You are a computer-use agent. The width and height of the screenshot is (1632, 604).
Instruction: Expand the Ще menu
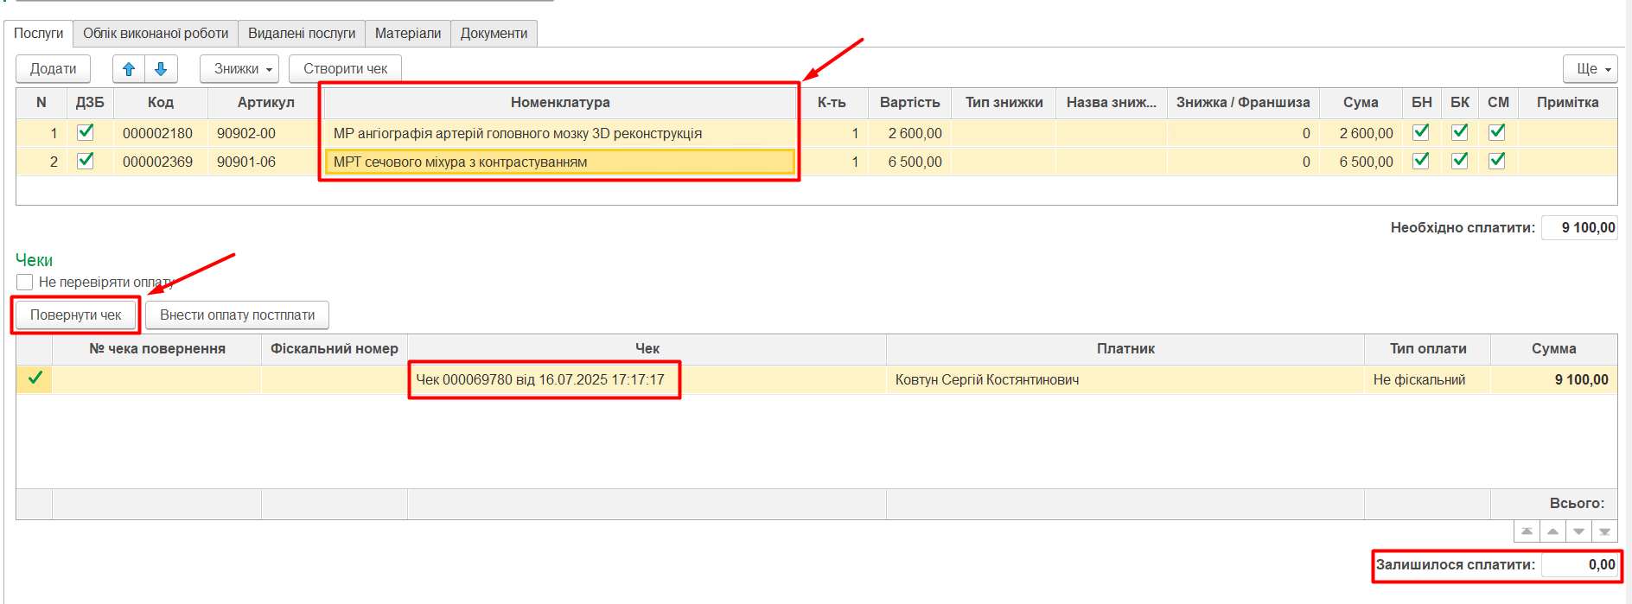(1590, 69)
